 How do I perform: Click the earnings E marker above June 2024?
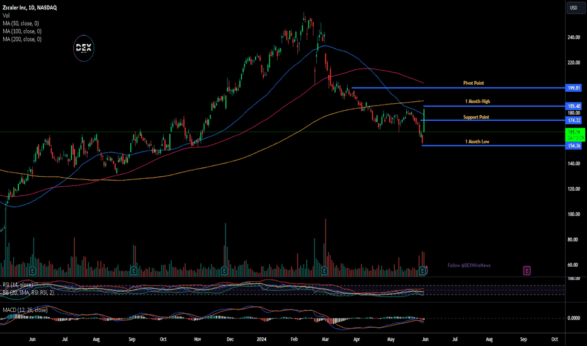click(423, 270)
